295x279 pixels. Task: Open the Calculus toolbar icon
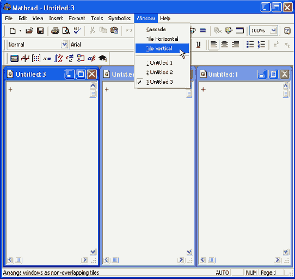point(58,59)
